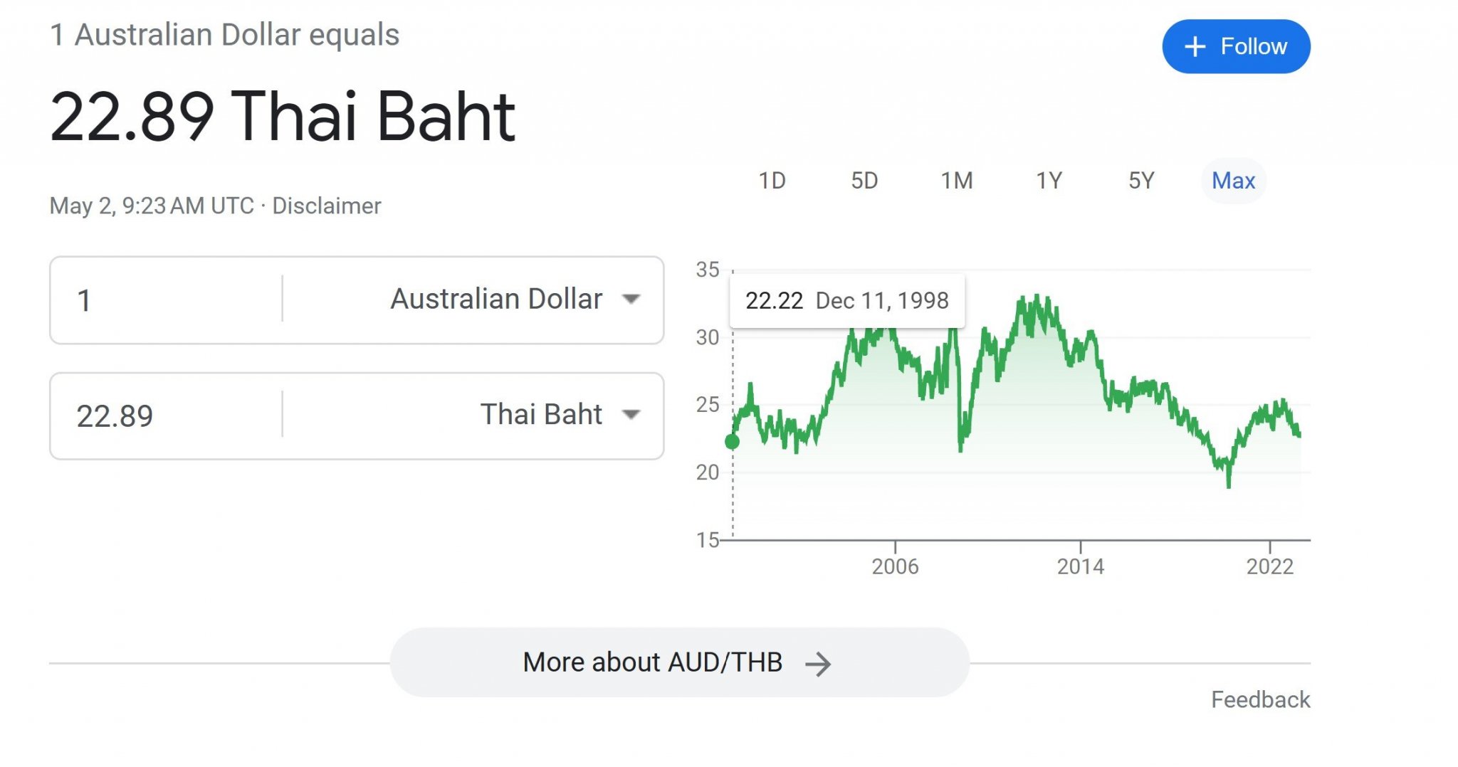Expand the Australian Dollar currency dropdown arrow

click(631, 299)
